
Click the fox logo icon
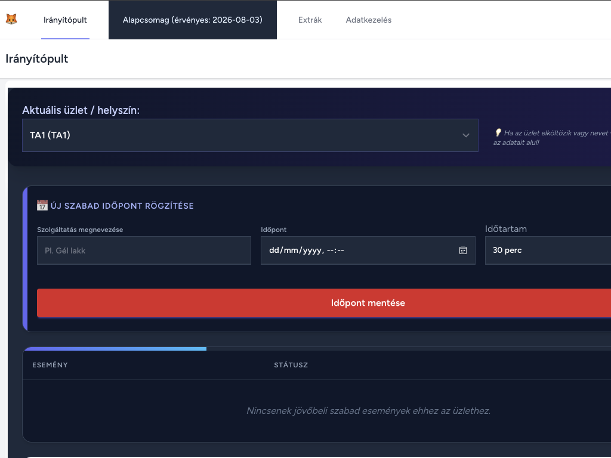pyautogui.click(x=11, y=19)
